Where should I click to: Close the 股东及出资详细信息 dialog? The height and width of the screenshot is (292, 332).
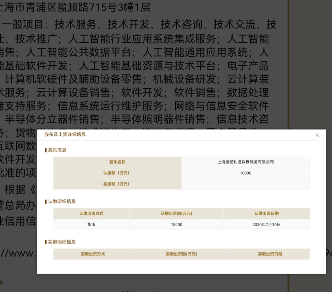click(317, 135)
